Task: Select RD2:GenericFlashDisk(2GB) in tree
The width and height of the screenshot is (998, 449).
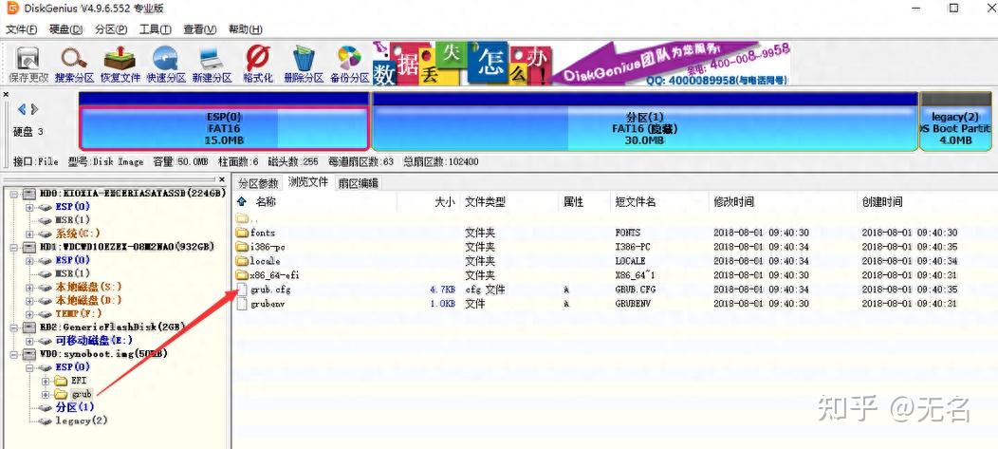Action: pyautogui.click(x=112, y=327)
